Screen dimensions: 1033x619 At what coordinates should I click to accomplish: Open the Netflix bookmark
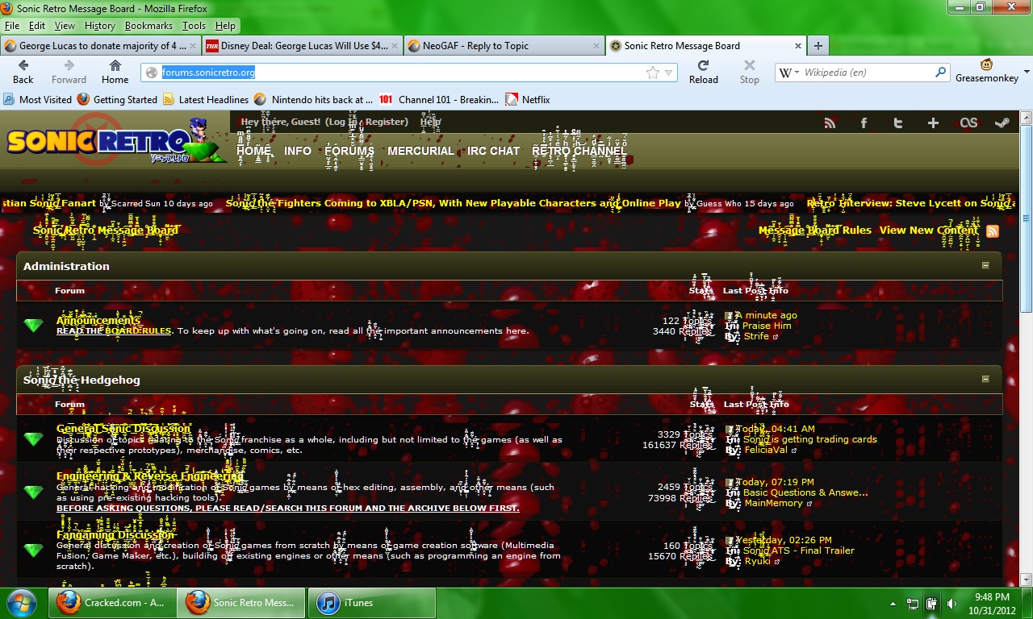[x=528, y=100]
